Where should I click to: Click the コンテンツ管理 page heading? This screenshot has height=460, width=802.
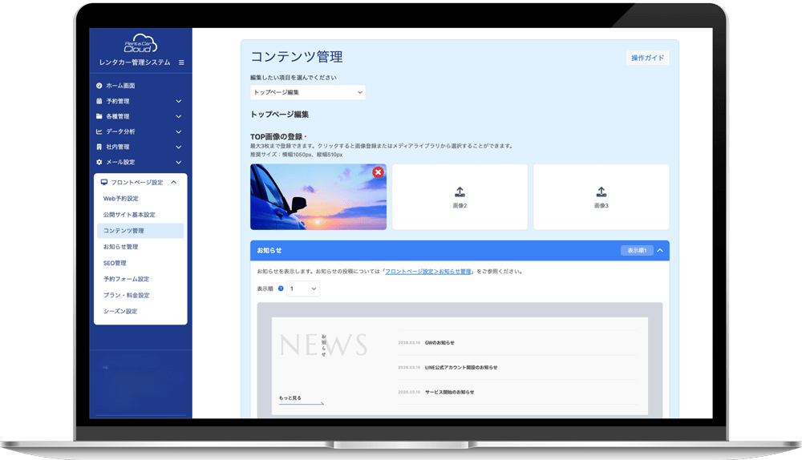pos(297,57)
